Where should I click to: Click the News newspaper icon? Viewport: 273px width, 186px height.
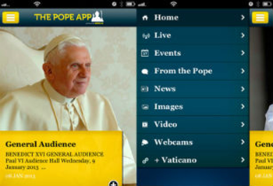coord(145,89)
